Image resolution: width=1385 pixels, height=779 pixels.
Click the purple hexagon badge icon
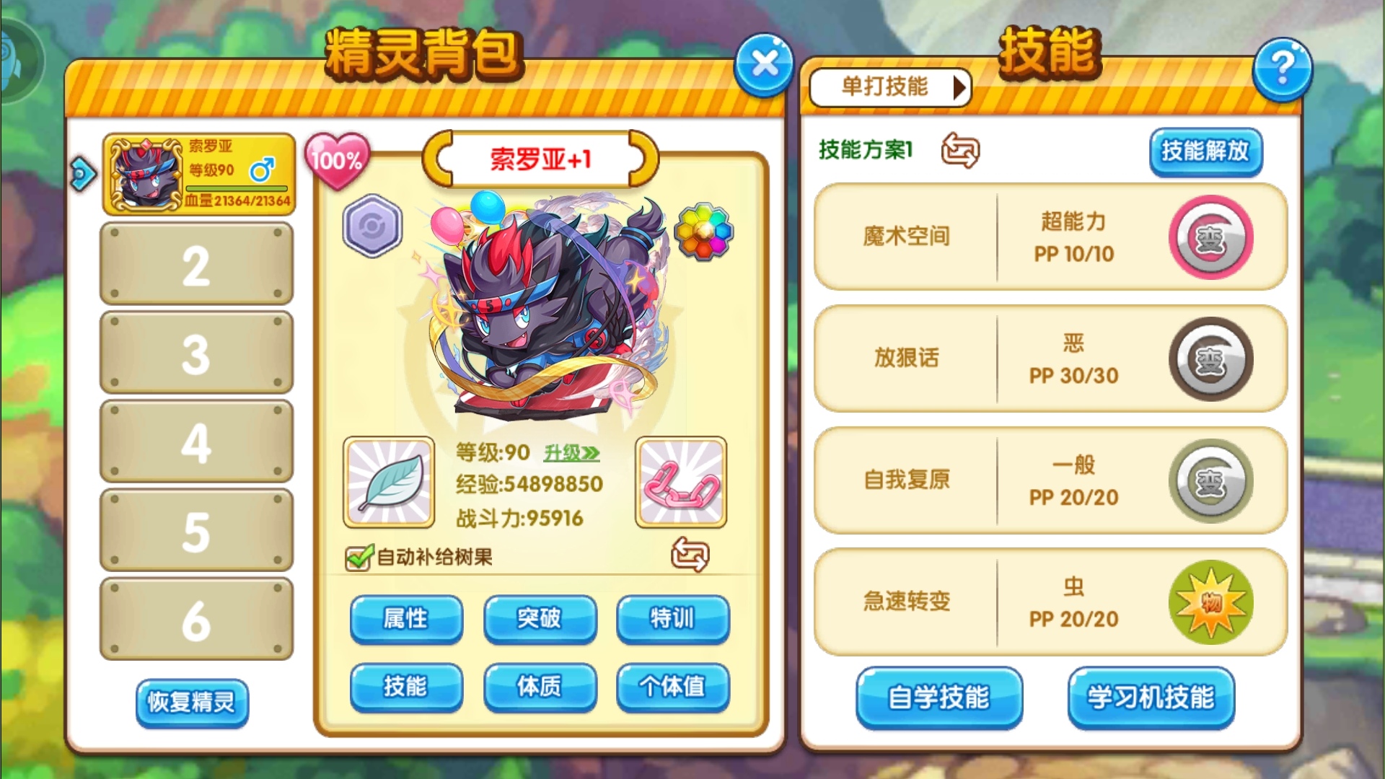pos(372,226)
